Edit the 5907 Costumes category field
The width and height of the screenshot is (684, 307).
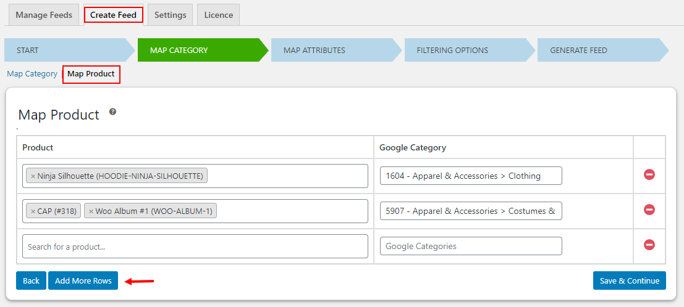click(x=471, y=211)
